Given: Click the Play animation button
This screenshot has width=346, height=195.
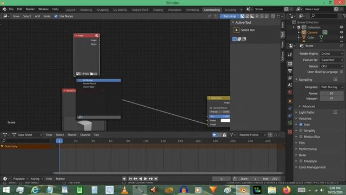Looking at the screenshot, I should (145, 179).
